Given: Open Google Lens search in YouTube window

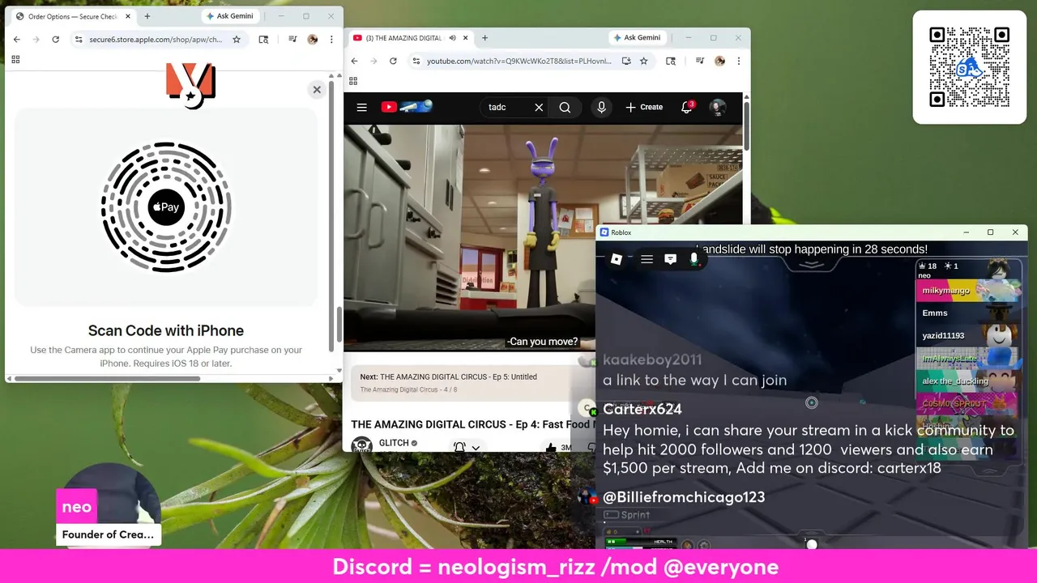Looking at the screenshot, I should [x=670, y=61].
